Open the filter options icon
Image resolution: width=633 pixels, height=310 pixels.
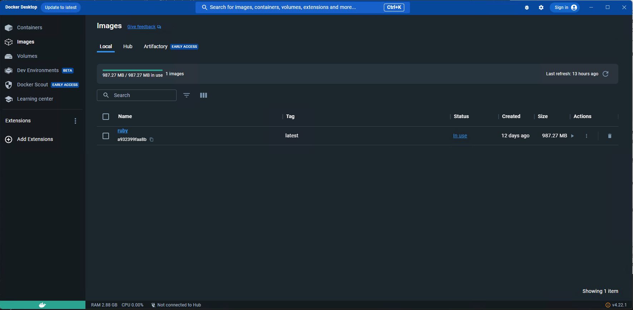click(x=187, y=95)
